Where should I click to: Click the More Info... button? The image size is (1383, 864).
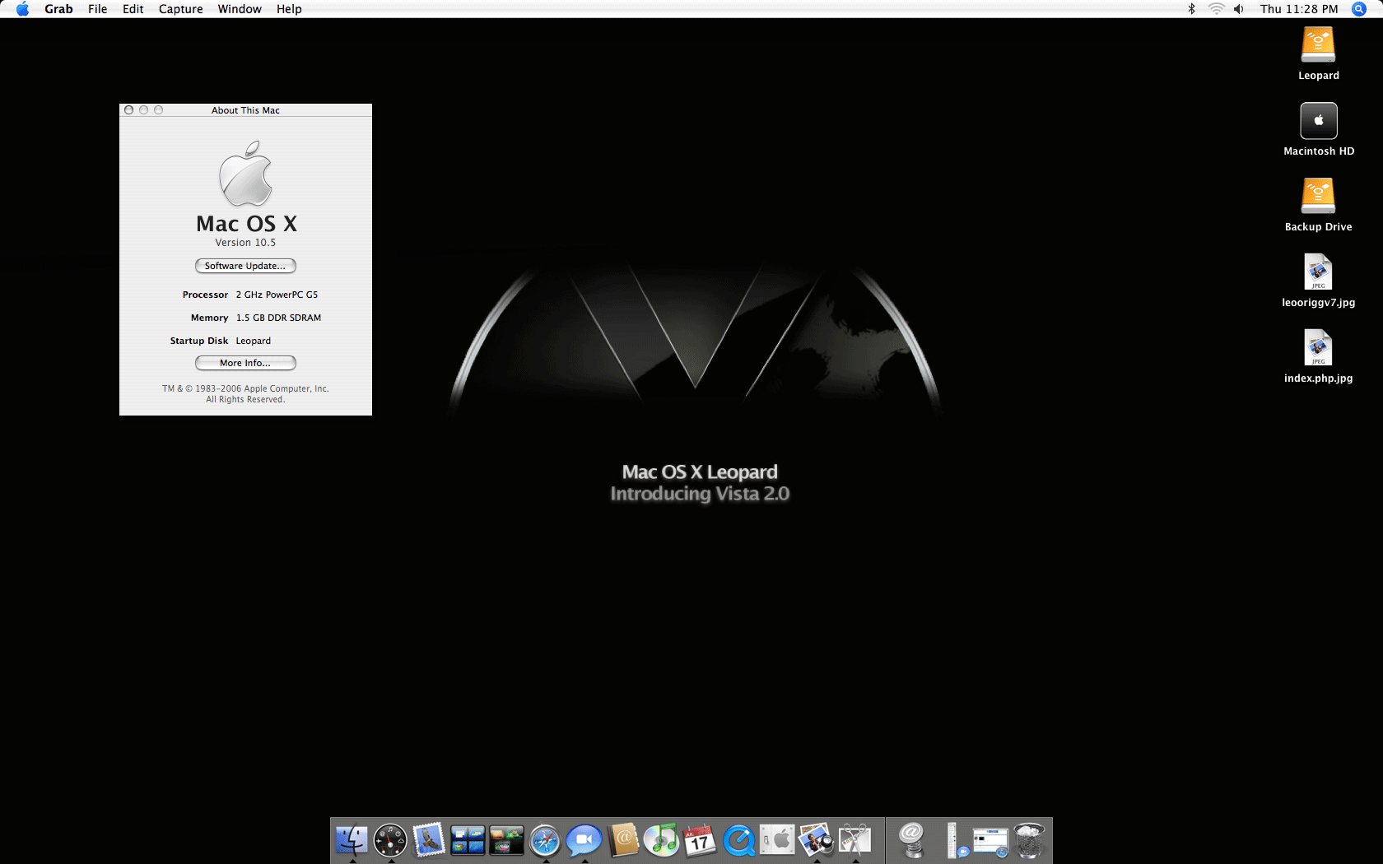pyautogui.click(x=245, y=363)
